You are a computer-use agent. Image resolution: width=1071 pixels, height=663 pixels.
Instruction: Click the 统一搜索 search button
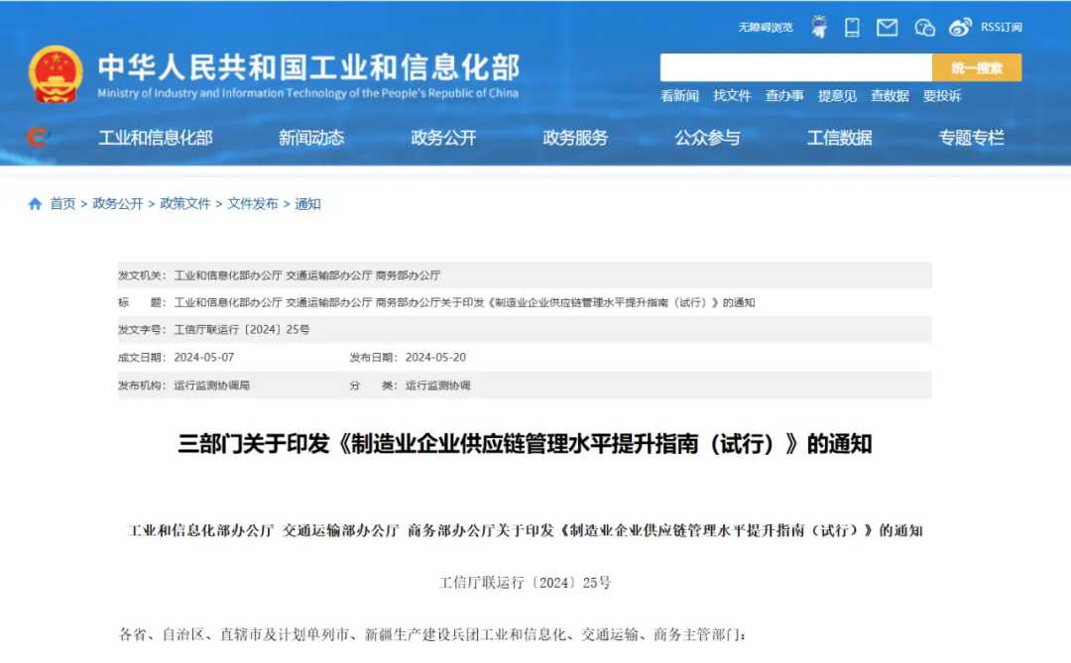977,67
